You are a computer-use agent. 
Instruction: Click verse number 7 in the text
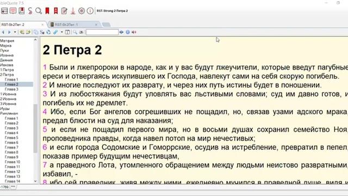click(45, 165)
